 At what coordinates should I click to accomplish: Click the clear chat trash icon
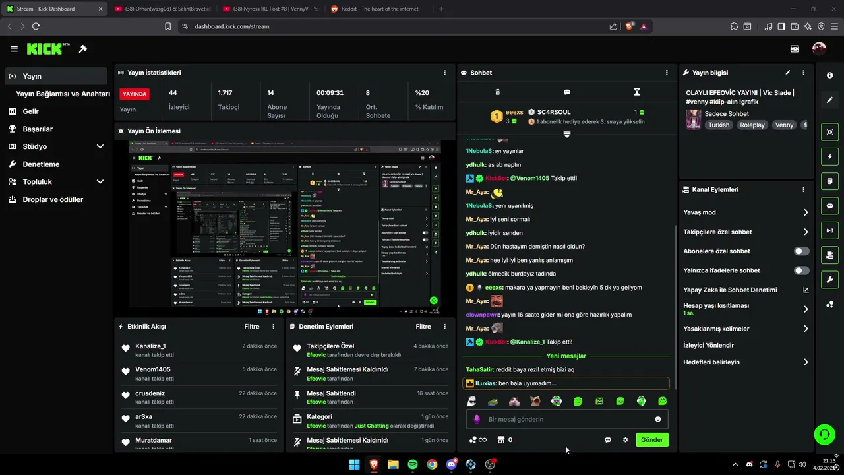pos(498,92)
